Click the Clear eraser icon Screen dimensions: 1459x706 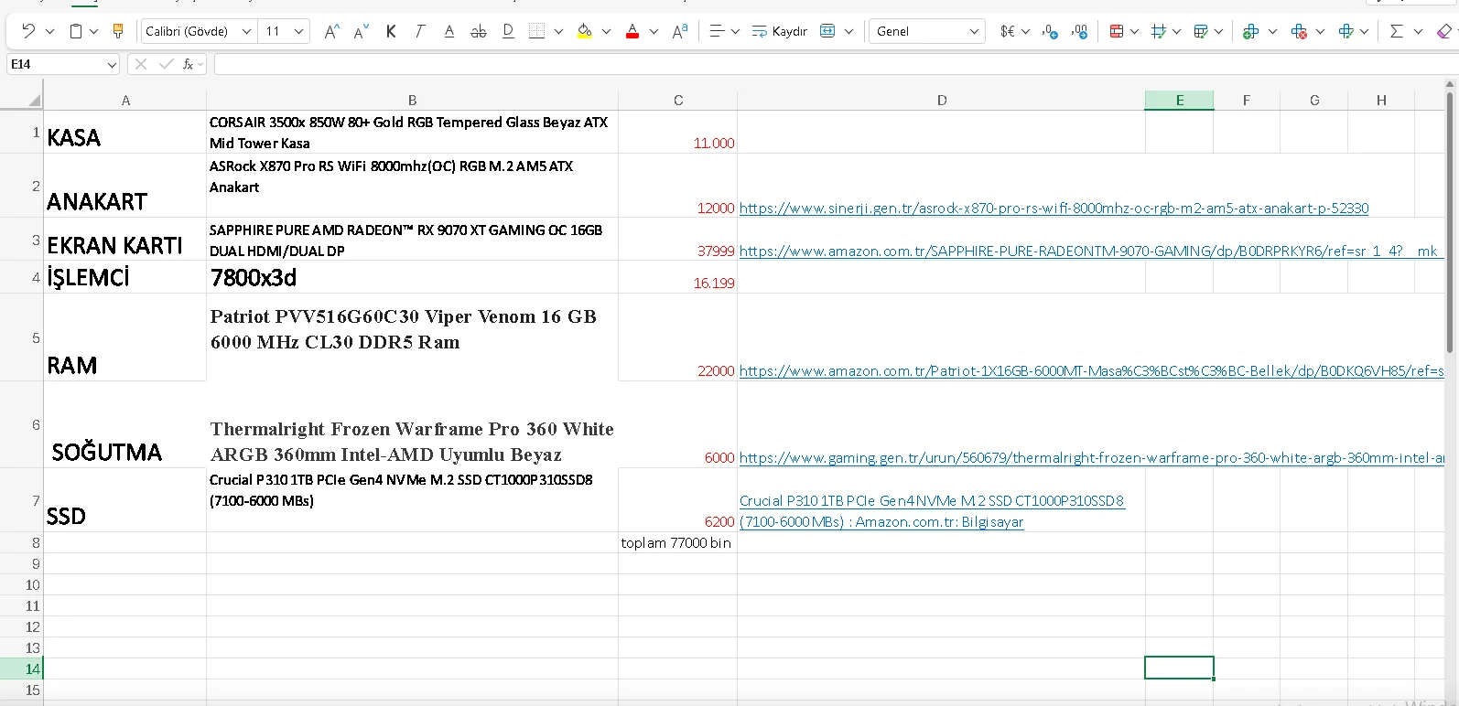1444,31
